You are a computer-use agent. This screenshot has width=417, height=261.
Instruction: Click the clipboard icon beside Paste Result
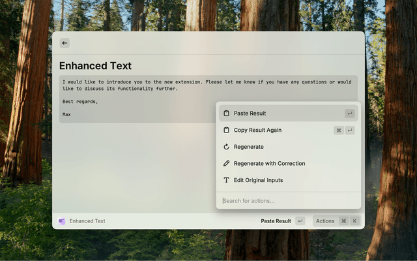click(226, 114)
